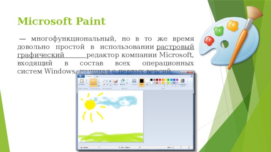Click the Rotate icon beside Select
This screenshot has height=152, width=271.
point(99,86)
